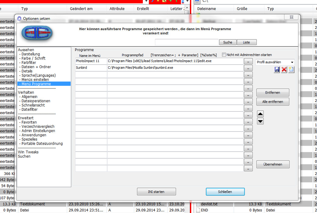Click the red X delete profile icon
The image size is (317, 213).
(x=284, y=70)
